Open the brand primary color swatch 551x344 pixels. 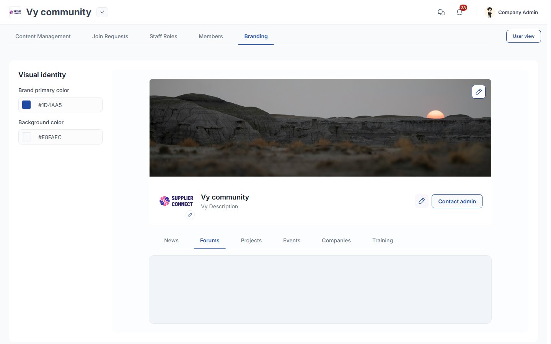click(26, 105)
